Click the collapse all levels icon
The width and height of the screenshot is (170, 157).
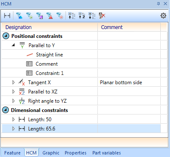click(72, 16)
